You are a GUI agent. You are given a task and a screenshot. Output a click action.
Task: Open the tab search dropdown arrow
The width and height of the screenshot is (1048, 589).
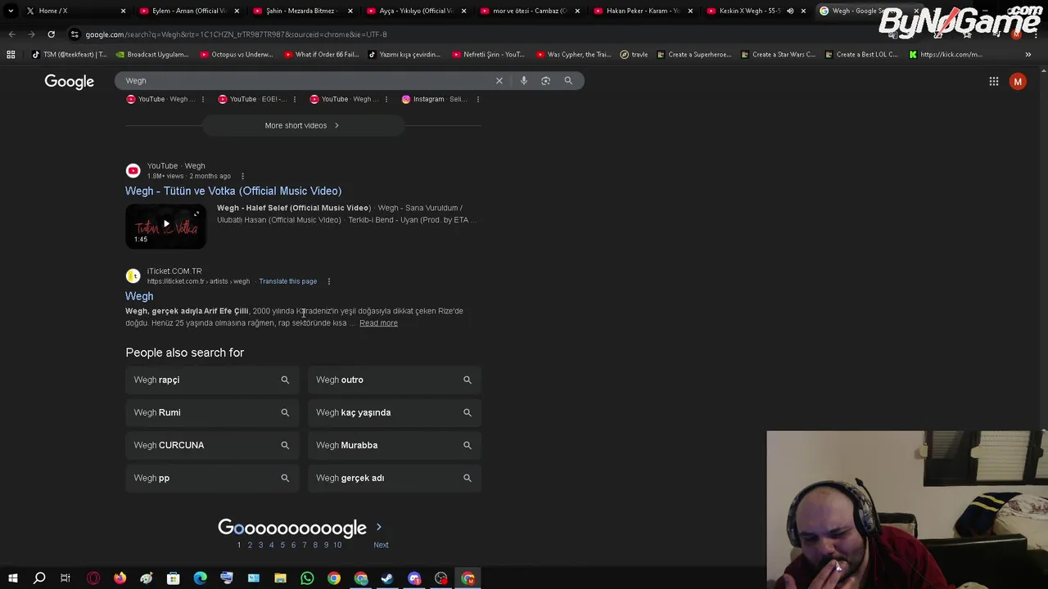[x=11, y=11]
